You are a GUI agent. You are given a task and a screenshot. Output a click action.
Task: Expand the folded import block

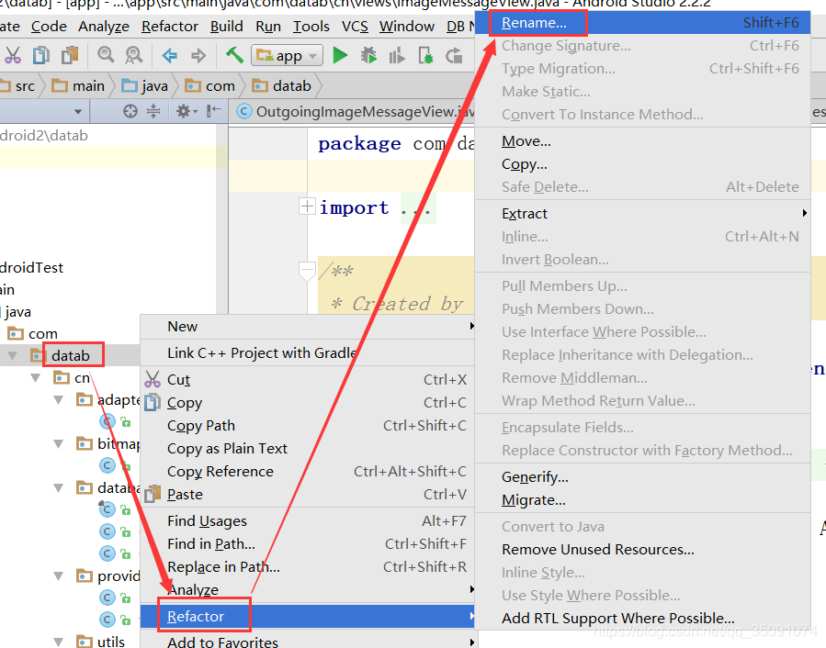[307, 207]
